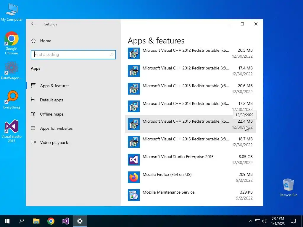Click the Apps for websites icon
The width and height of the screenshot is (303, 227).
[33, 128]
